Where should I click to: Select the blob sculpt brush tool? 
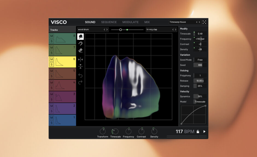pos(80,37)
